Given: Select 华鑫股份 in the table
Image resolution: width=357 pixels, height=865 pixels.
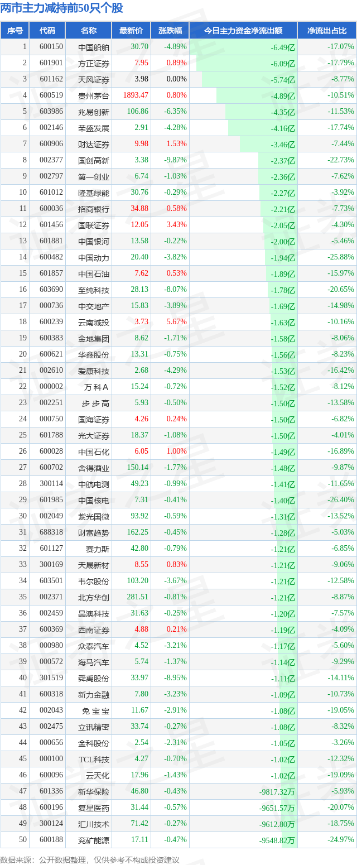Looking at the screenshot, I should coord(94,354).
